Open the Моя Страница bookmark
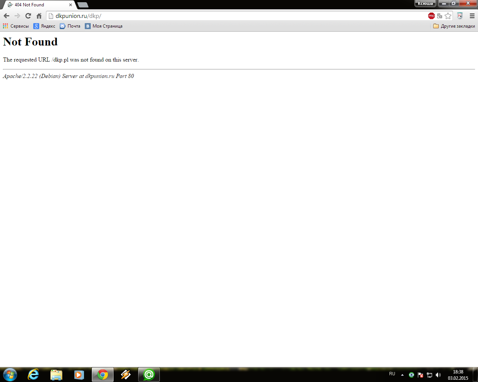The width and height of the screenshot is (478, 382). [x=104, y=26]
